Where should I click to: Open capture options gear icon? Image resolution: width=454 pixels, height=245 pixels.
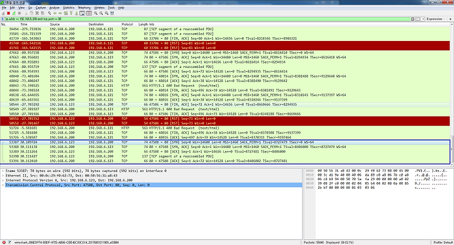pyautogui.click(x=20, y=13)
